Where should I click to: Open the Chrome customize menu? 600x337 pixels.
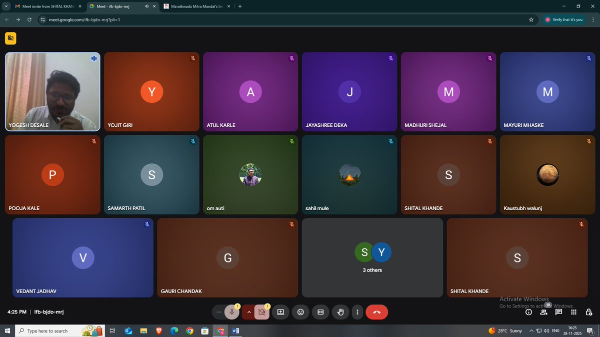pos(592,19)
